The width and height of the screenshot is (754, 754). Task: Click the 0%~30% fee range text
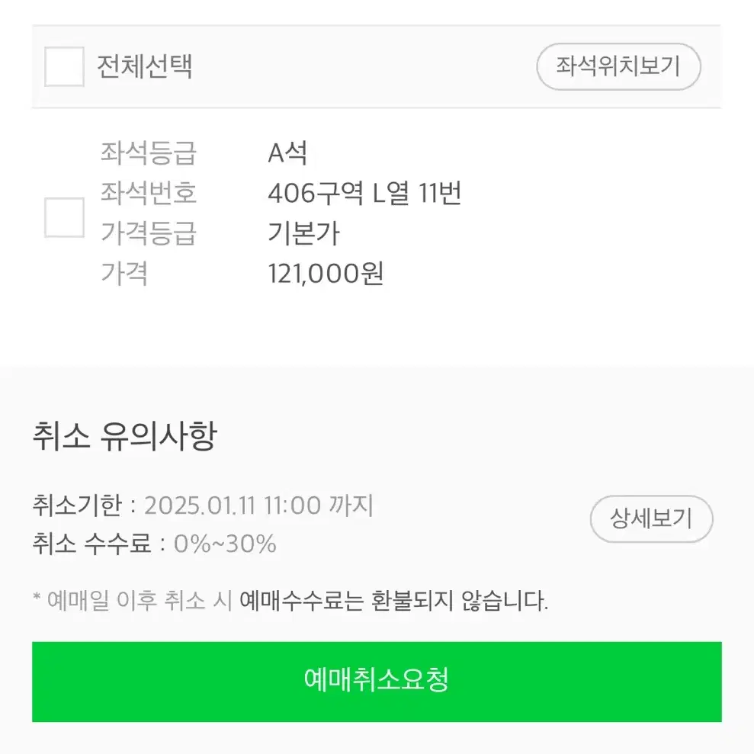click(x=225, y=544)
